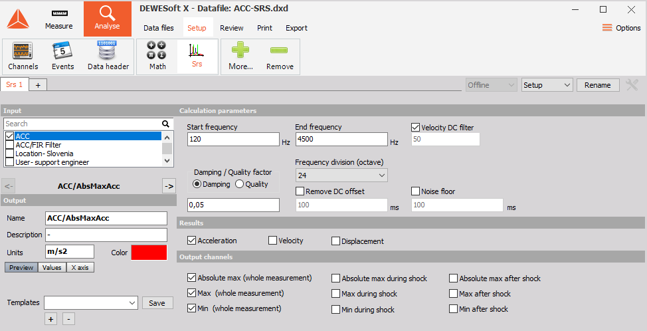Check the ACC/FIR Filter input channel
Viewport: 647px width, 331px height.
click(x=9, y=145)
